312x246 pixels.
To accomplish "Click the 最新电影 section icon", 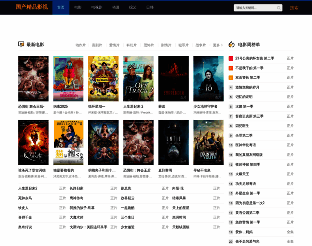I will tap(21, 44).
